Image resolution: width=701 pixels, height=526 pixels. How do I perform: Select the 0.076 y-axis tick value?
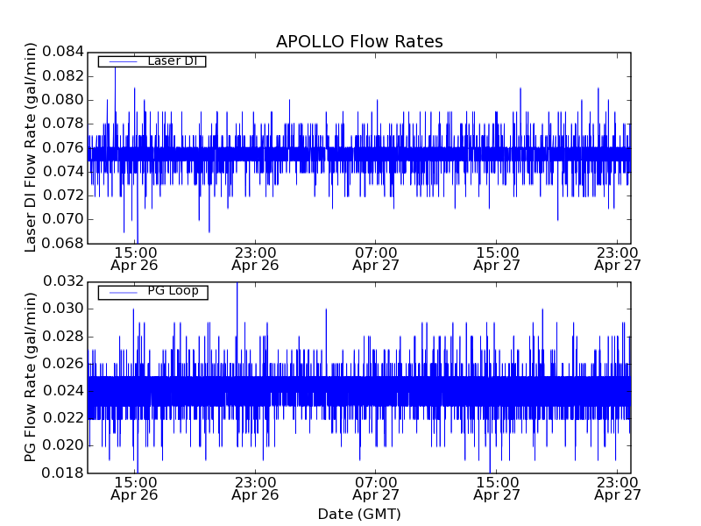pyautogui.click(x=63, y=147)
